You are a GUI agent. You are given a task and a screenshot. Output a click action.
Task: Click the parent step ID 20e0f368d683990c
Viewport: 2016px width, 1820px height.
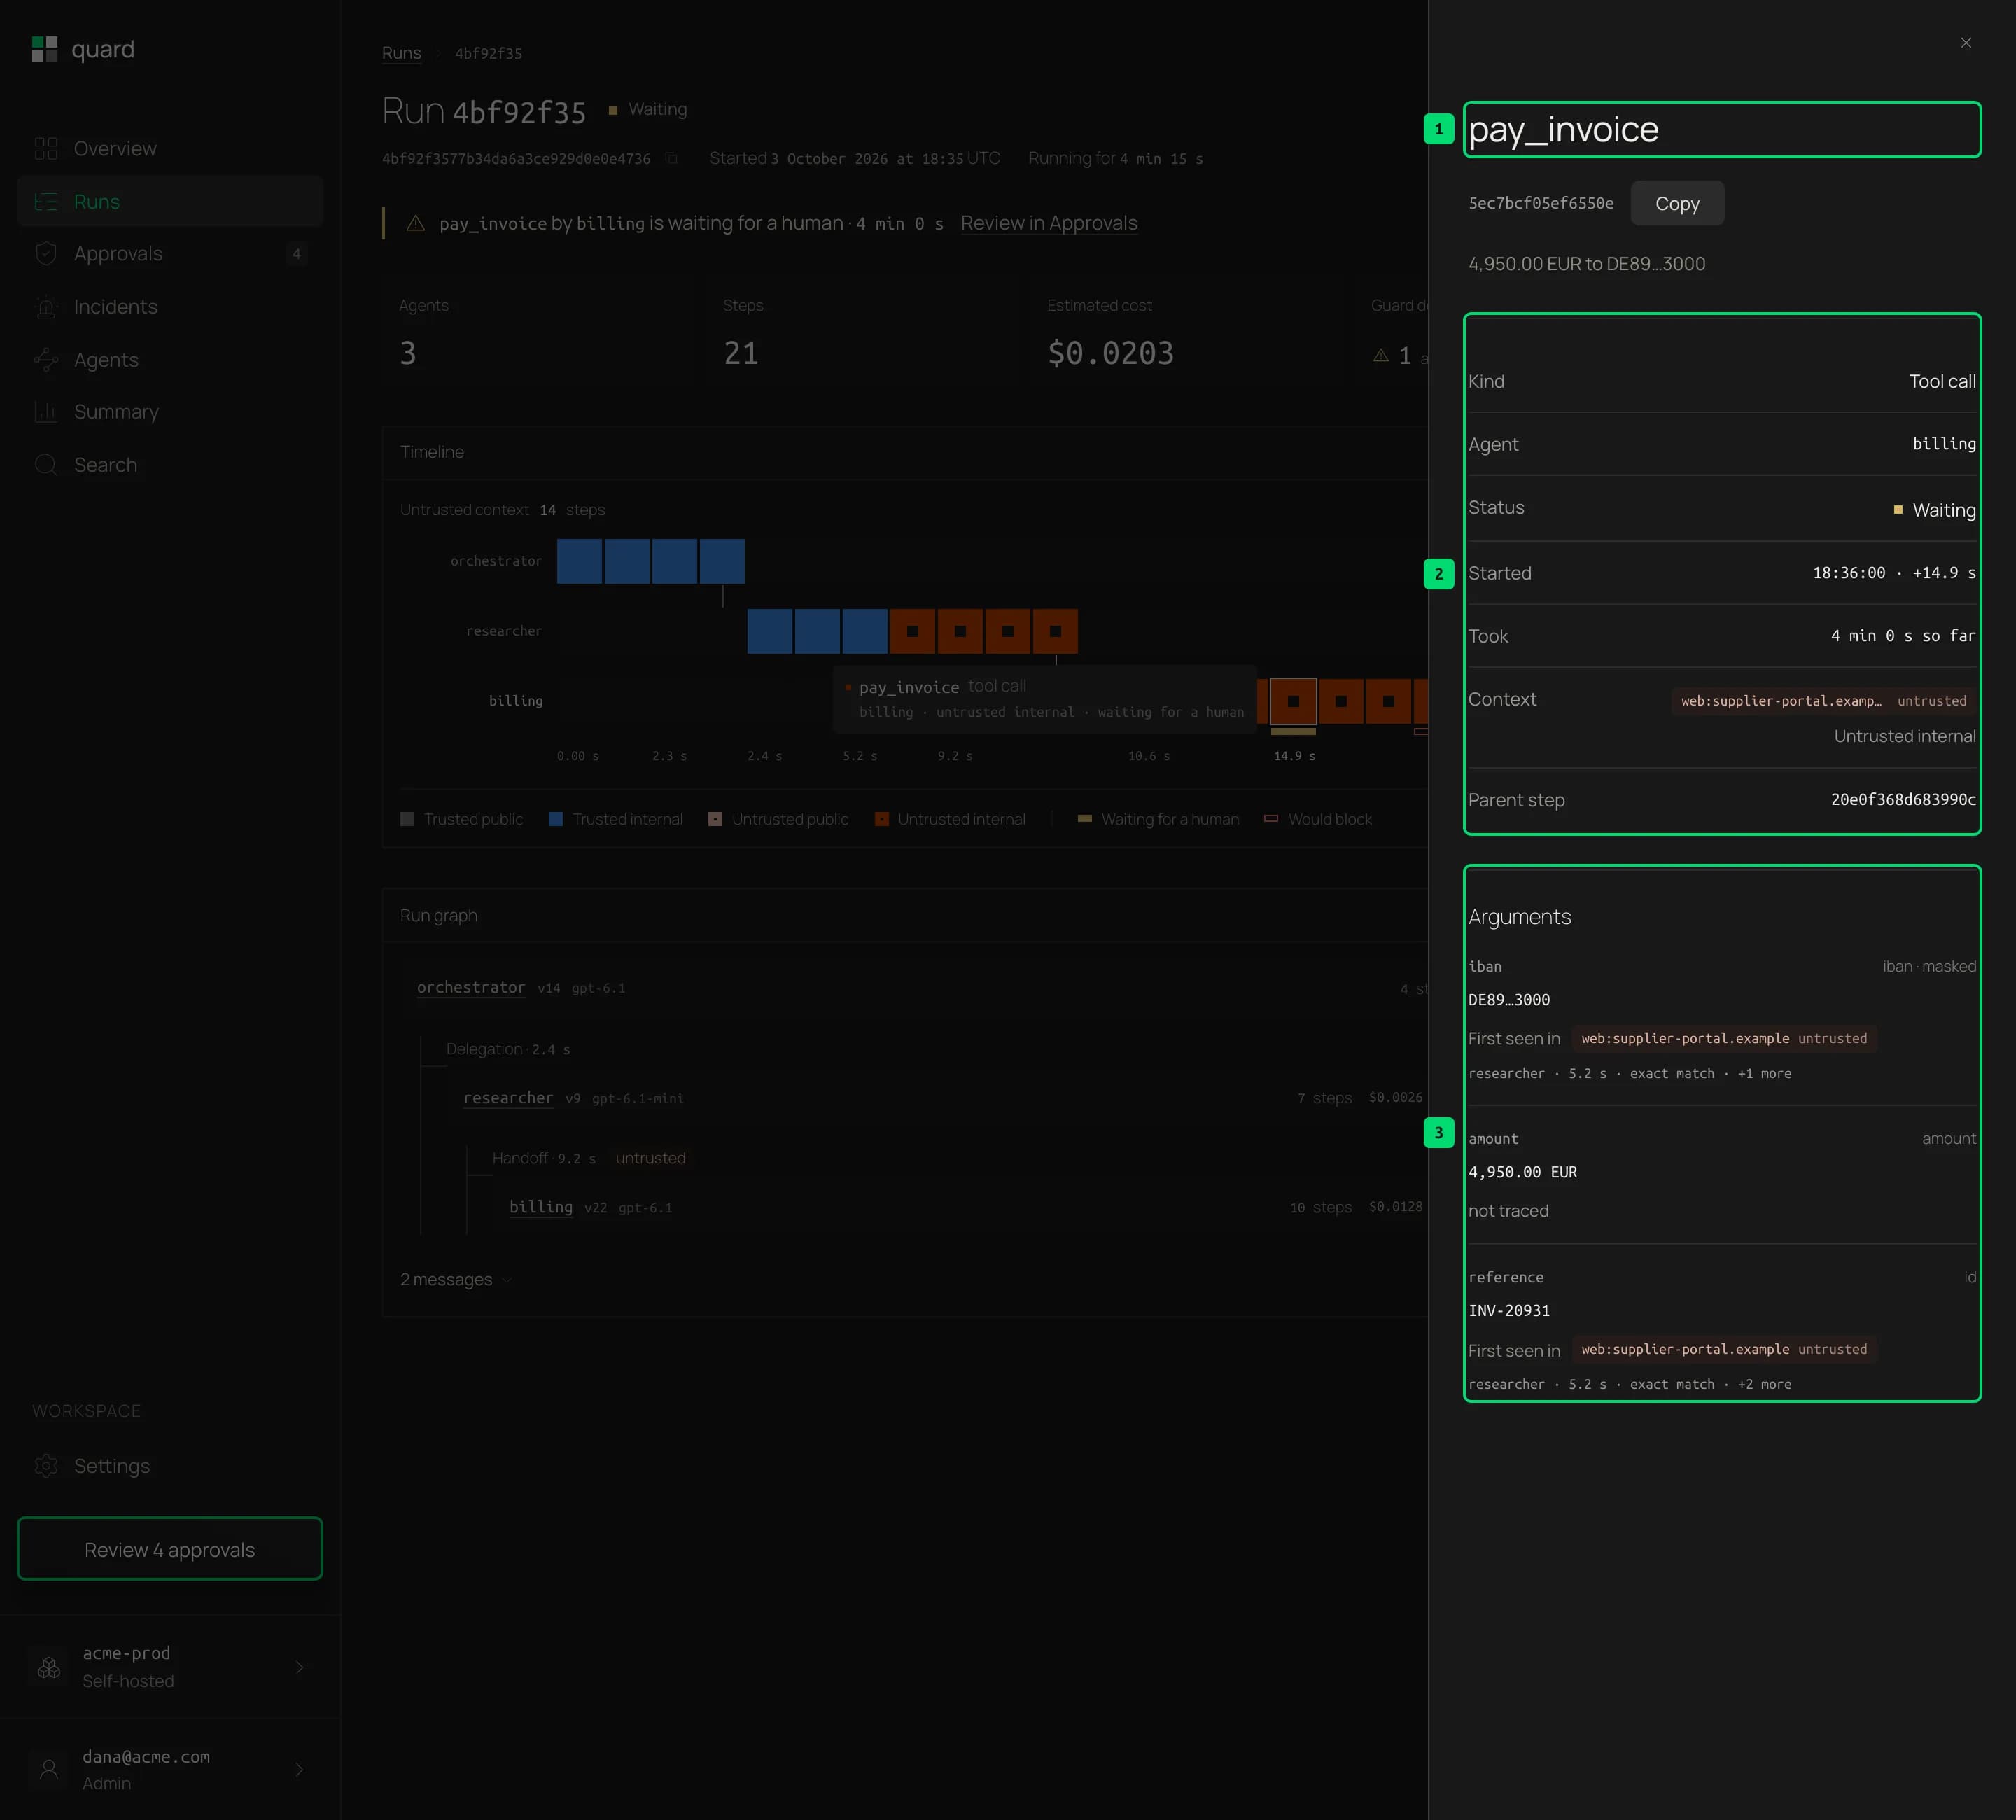coord(1903,800)
